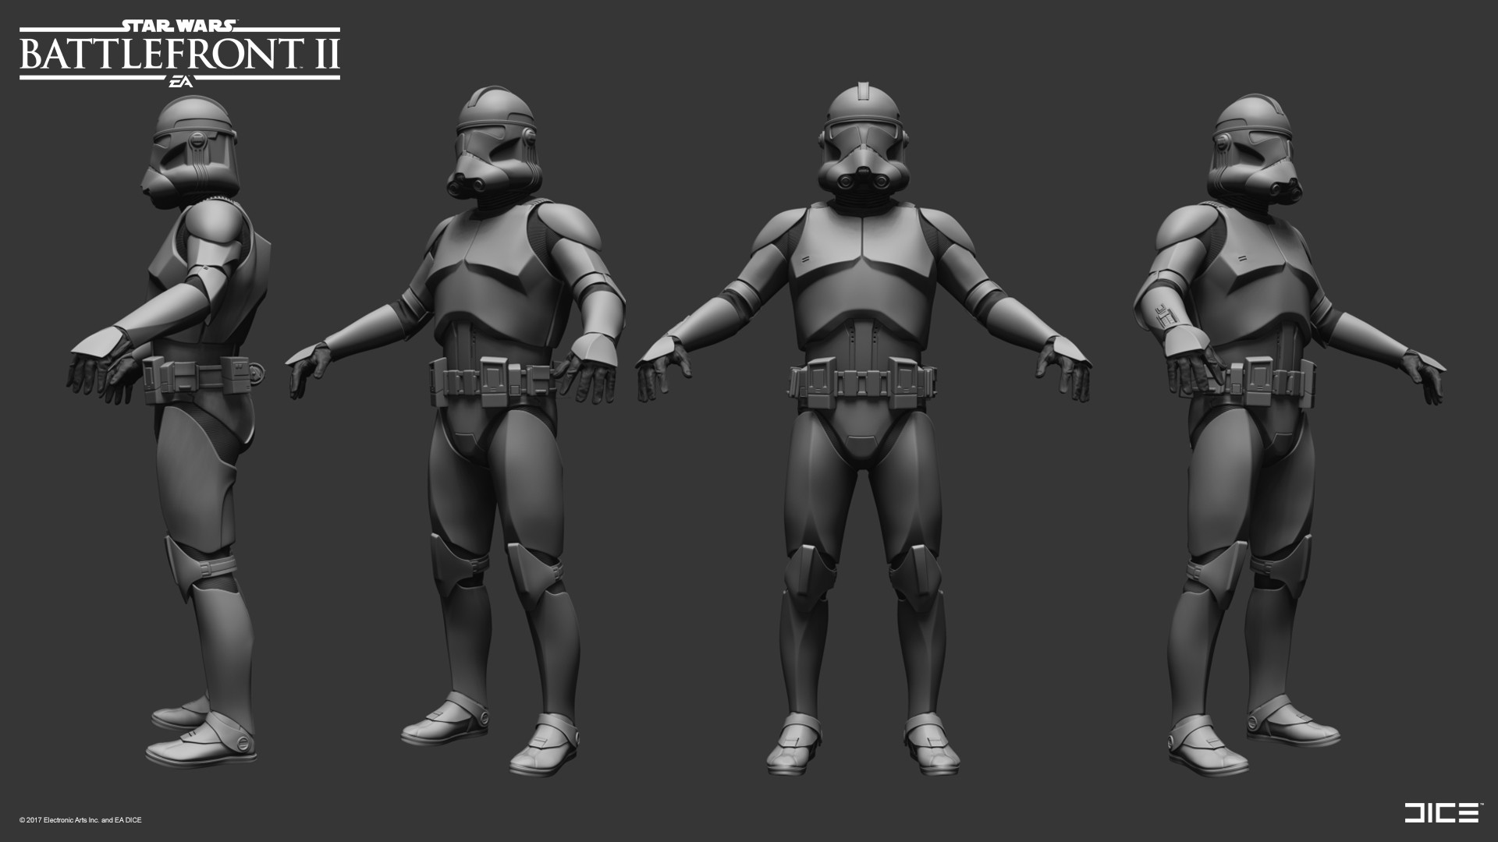Select the front-facing clone trooper model

(862, 429)
